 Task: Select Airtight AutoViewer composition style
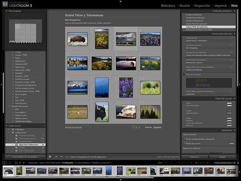pyautogui.click(x=194, y=15)
